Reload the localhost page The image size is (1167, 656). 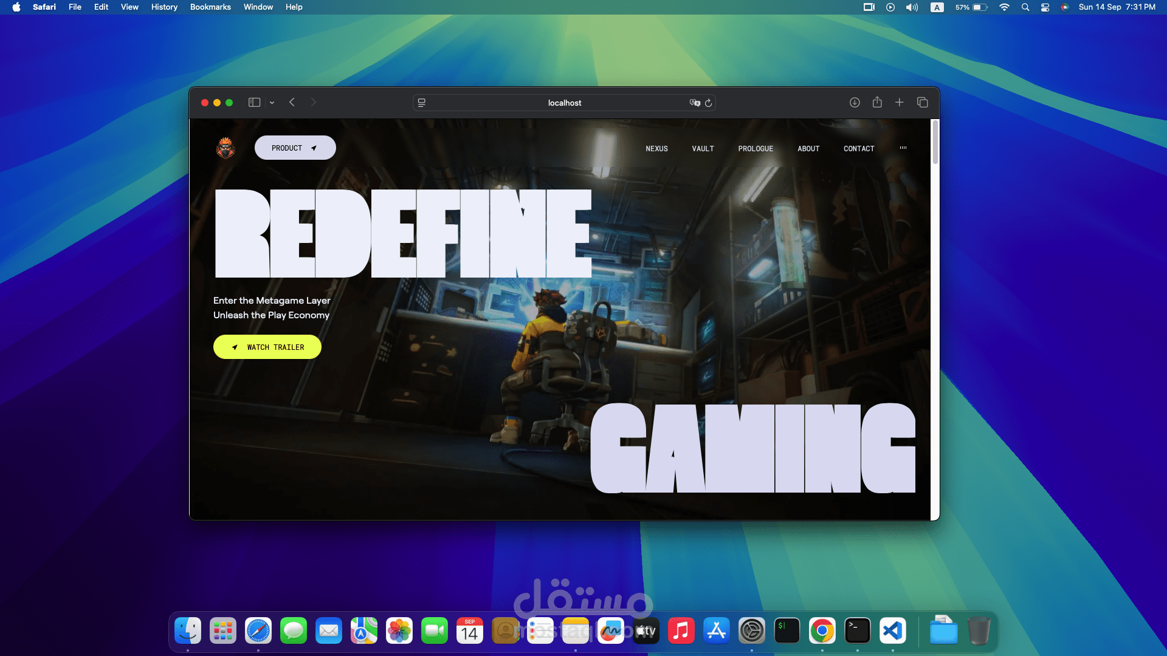pos(708,103)
